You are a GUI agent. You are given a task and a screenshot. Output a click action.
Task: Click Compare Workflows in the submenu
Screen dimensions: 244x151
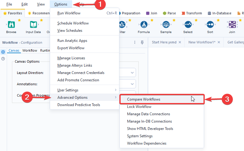pyautogui.click(x=144, y=99)
